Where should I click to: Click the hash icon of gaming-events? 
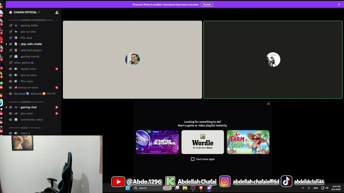tap(10, 56)
